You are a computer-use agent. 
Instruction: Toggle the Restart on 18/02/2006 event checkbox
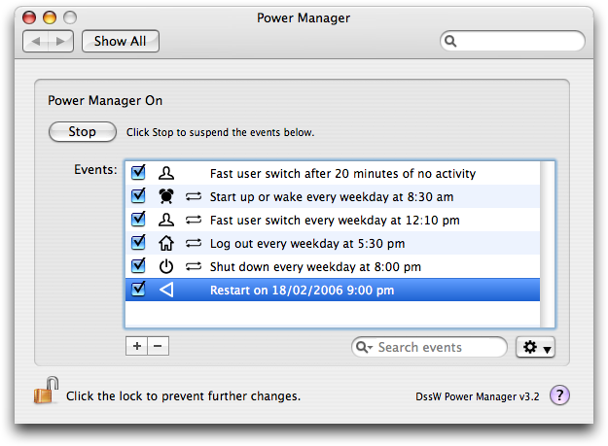pyautogui.click(x=138, y=289)
